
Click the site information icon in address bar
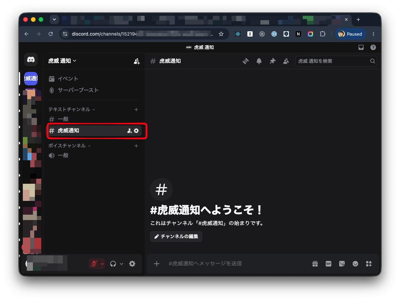[65, 34]
